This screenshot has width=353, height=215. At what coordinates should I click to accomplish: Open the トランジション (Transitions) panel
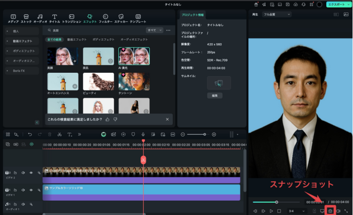tap(71, 19)
